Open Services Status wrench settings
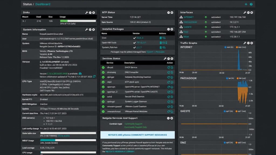The height and width of the screenshot is (155, 276). click(x=165, y=58)
